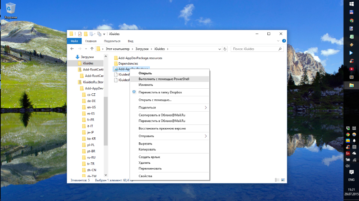Click the Windows Start button
Screen dimensions: 359x201
pyautogui.click(x=351, y=4)
